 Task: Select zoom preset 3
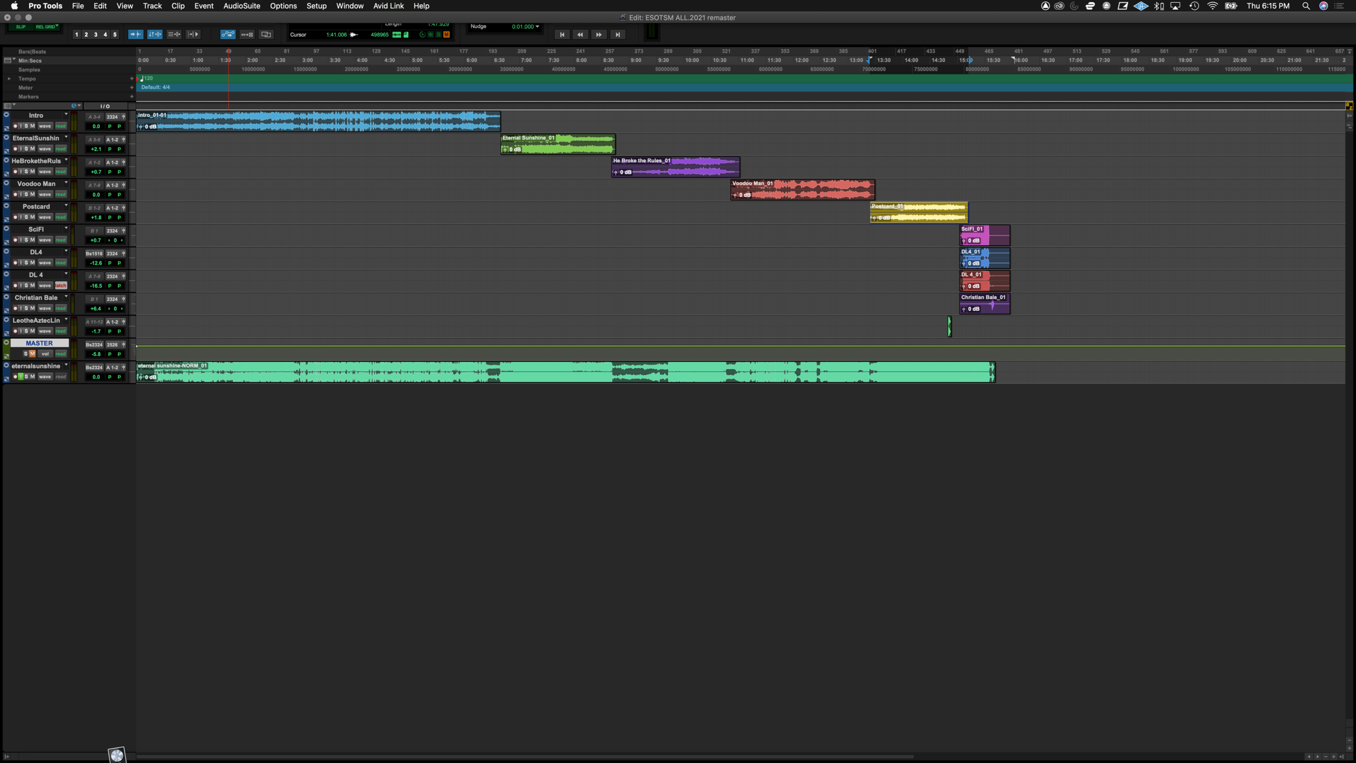(95, 35)
